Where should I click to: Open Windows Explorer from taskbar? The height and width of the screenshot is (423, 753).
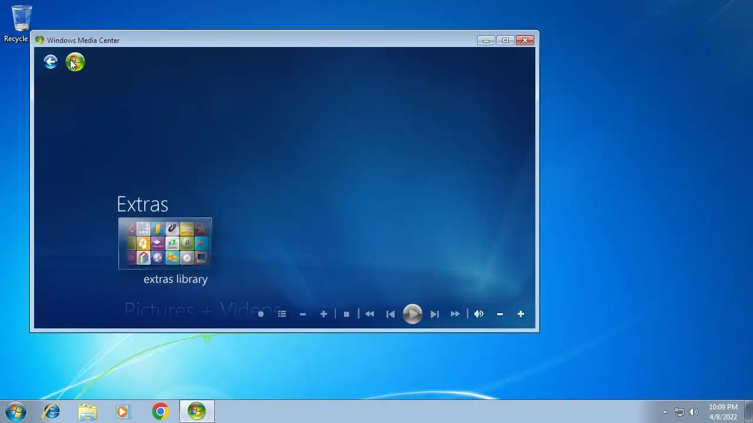[88, 412]
